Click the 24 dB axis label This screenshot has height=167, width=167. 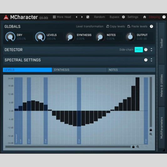pyautogui.click(x=11, y=79)
